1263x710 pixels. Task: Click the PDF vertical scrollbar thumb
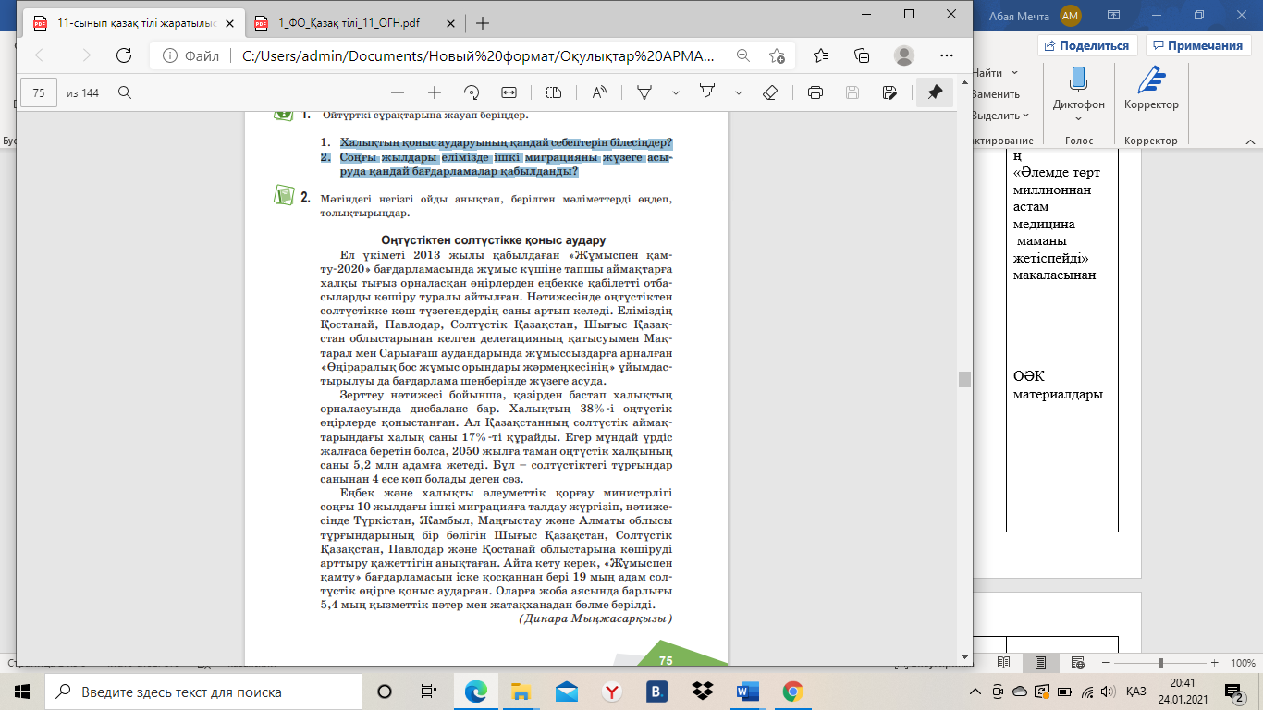pos(963,379)
